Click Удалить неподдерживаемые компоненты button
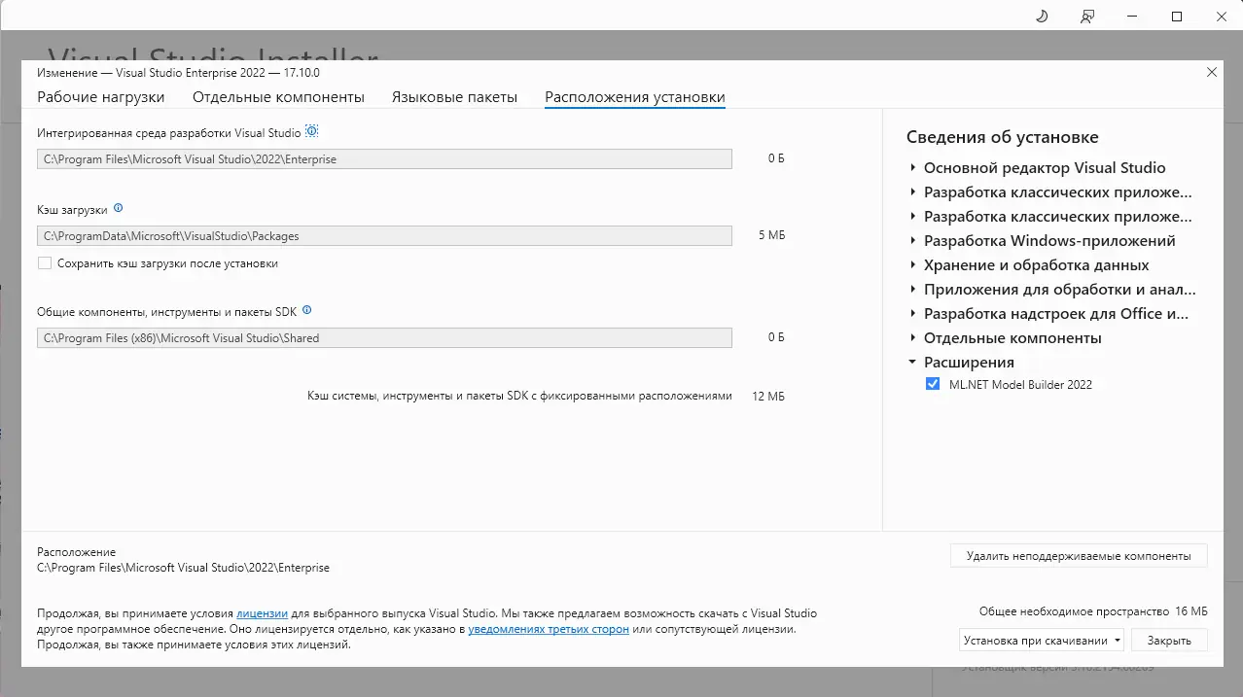 (x=1078, y=556)
